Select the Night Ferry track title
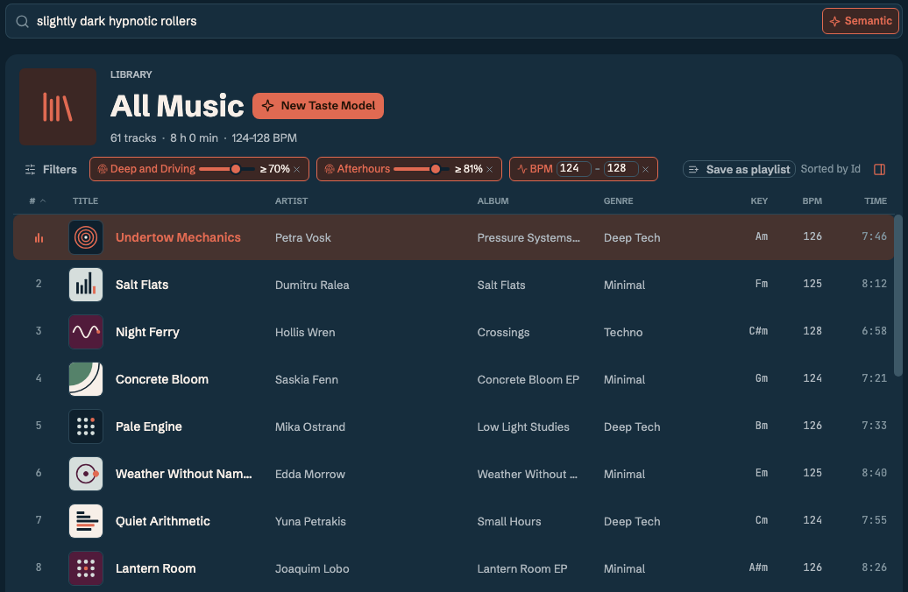Viewport: 908px width, 592px height. (x=147, y=332)
